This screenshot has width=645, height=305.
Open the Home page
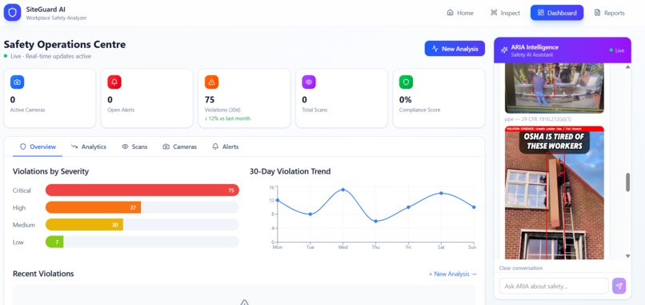click(x=460, y=13)
